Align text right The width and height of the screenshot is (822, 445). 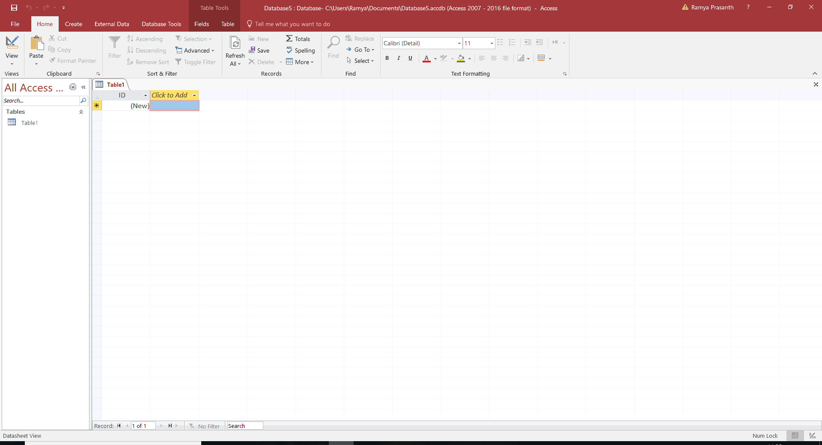coord(505,58)
